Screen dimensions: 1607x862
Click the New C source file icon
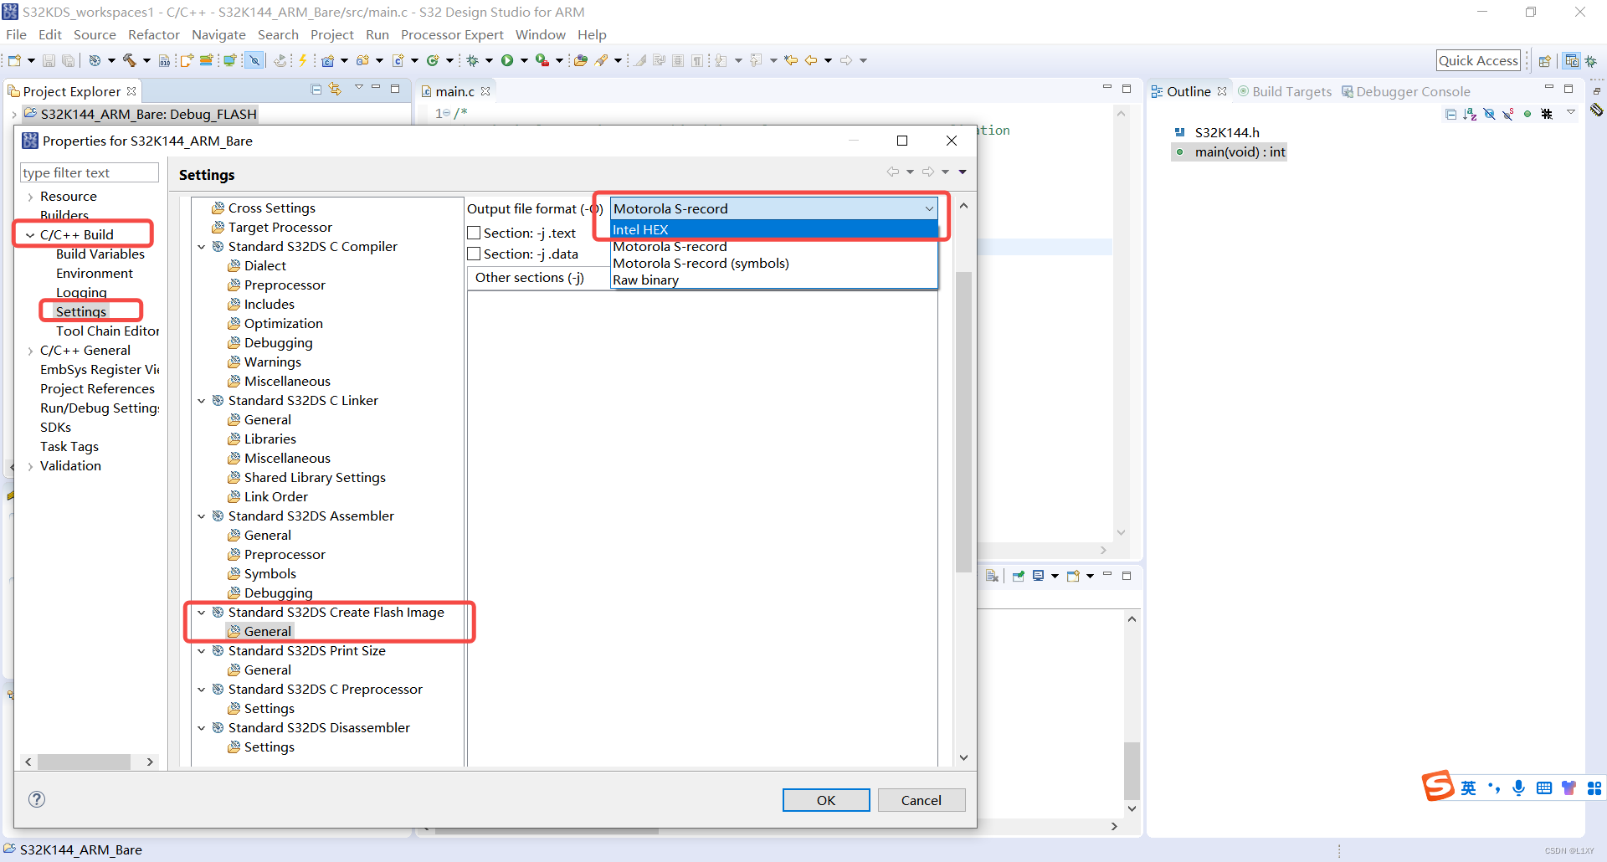coord(398,60)
